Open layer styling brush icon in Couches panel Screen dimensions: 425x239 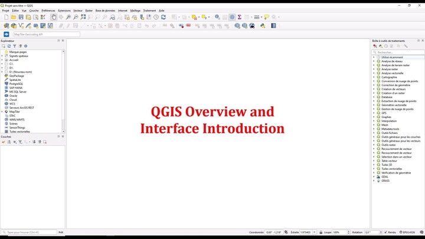click(4, 142)
